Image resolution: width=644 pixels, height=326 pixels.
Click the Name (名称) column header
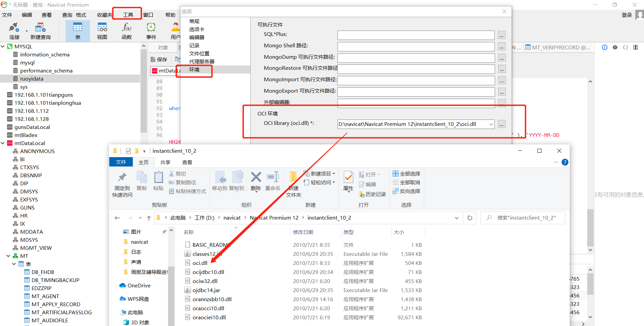(x=189, y=232)
